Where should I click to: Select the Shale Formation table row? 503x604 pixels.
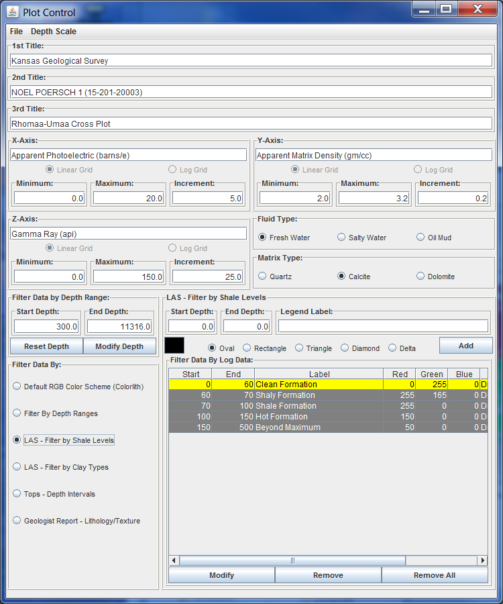pyautogui.click(x=328, y=405)
